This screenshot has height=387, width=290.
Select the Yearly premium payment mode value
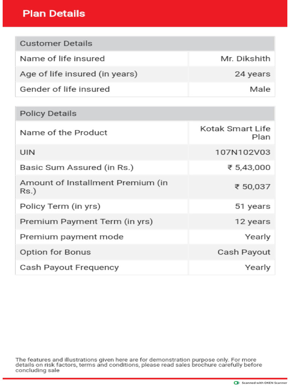point(258,237)
